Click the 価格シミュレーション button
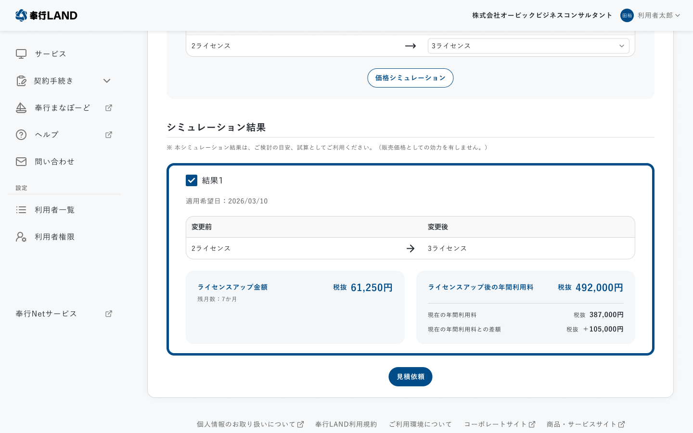693x433 pixels. (x=411, y=78)
